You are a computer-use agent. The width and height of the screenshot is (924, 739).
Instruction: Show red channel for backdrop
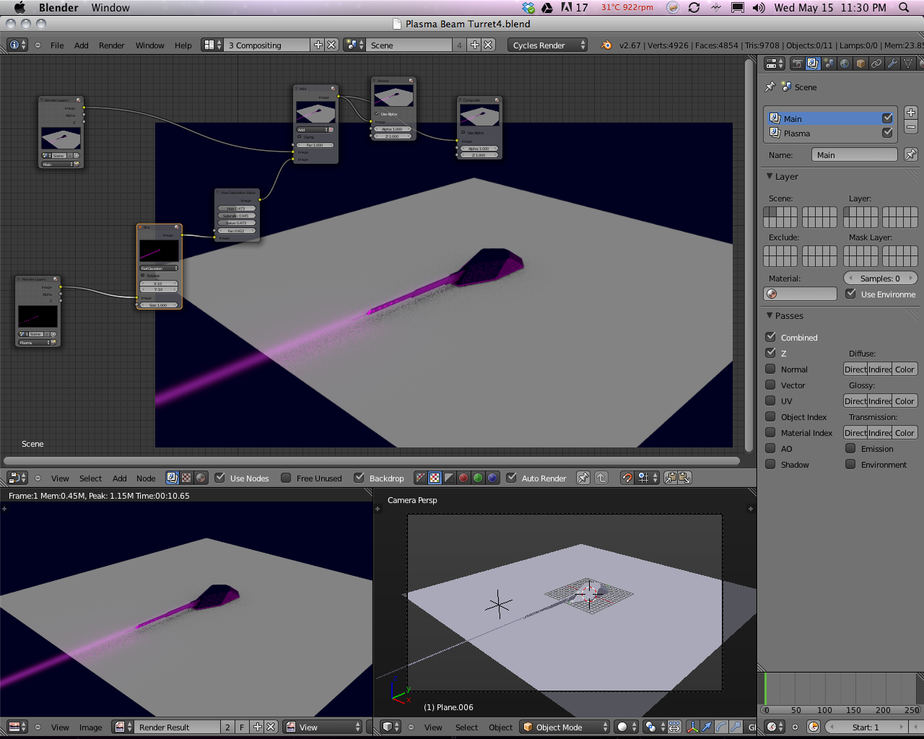tap(463, 478)
